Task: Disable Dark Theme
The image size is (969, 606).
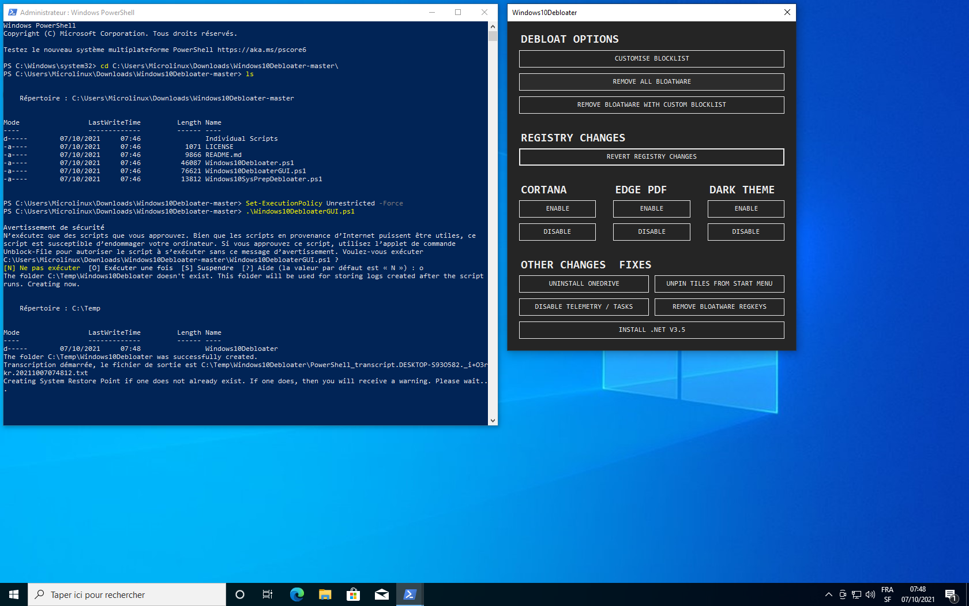Action: point(746,232)
